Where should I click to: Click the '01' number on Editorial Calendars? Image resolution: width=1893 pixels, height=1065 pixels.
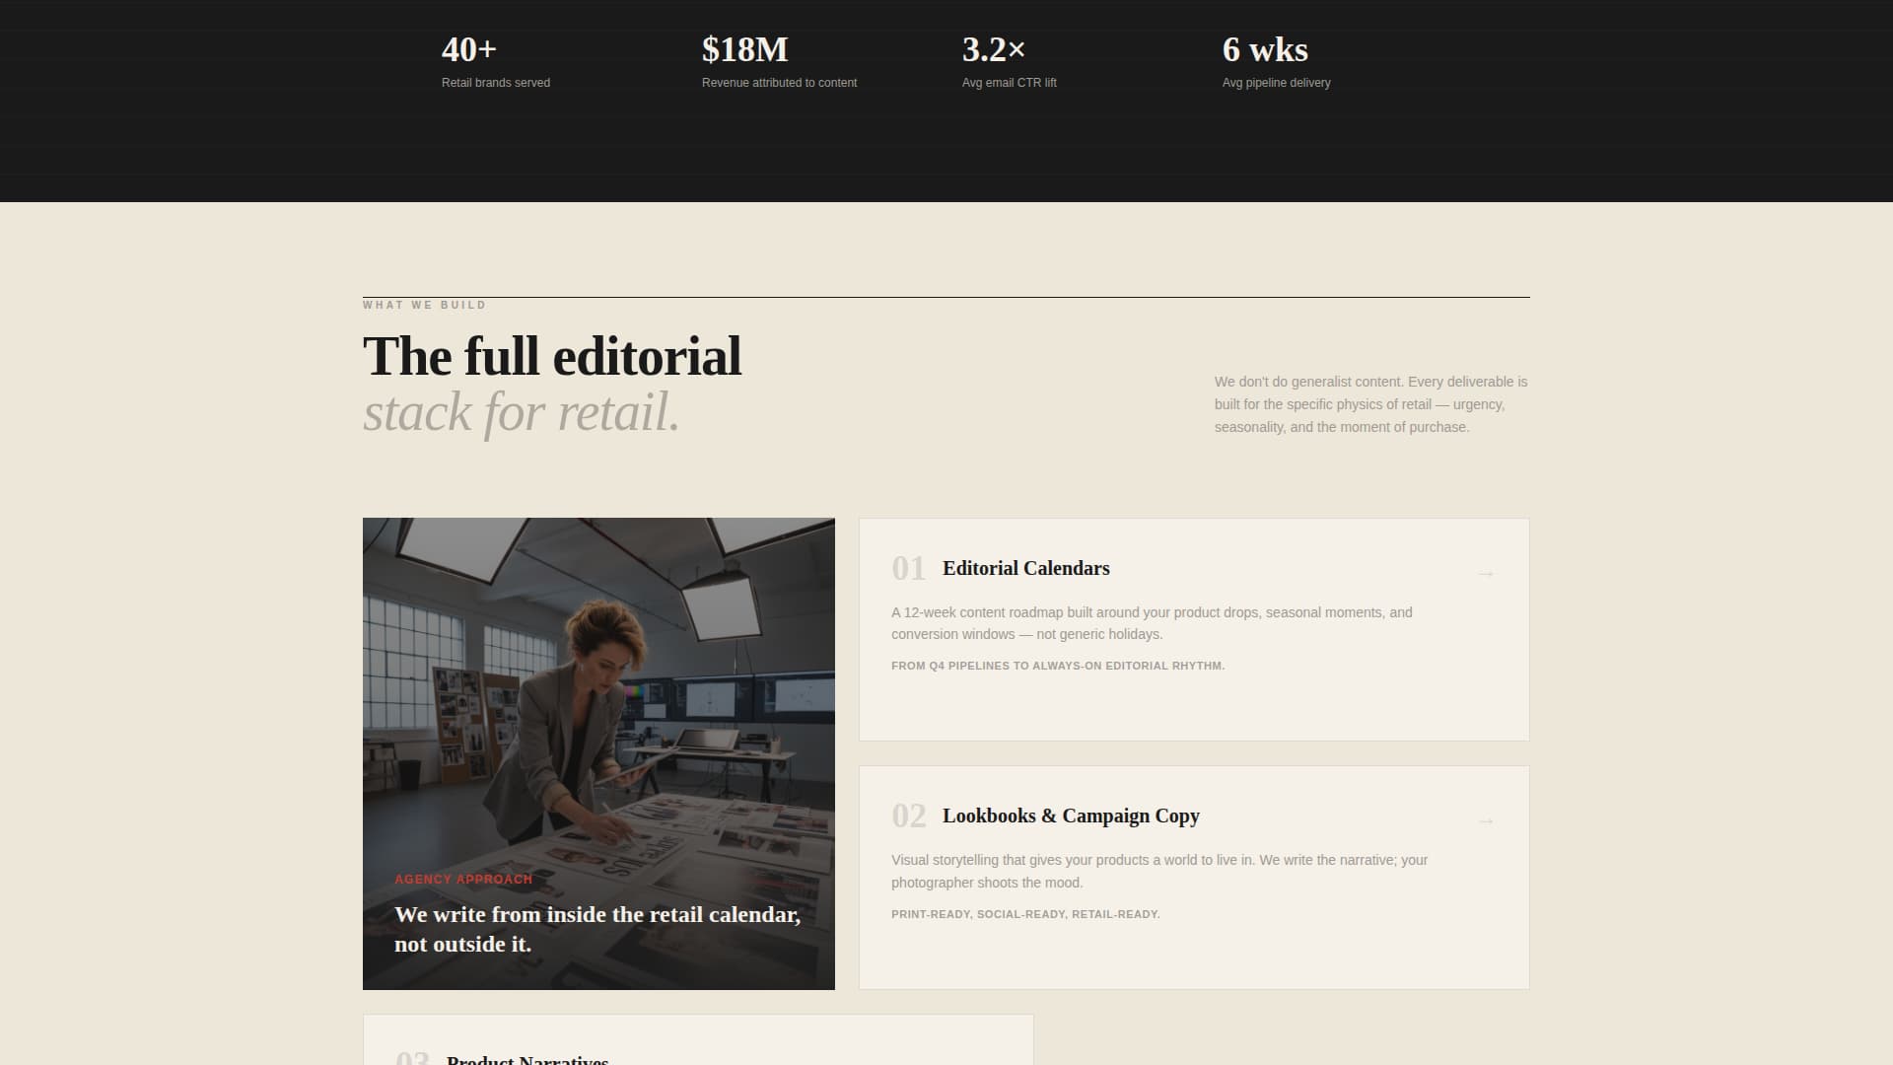pos(908,569)
